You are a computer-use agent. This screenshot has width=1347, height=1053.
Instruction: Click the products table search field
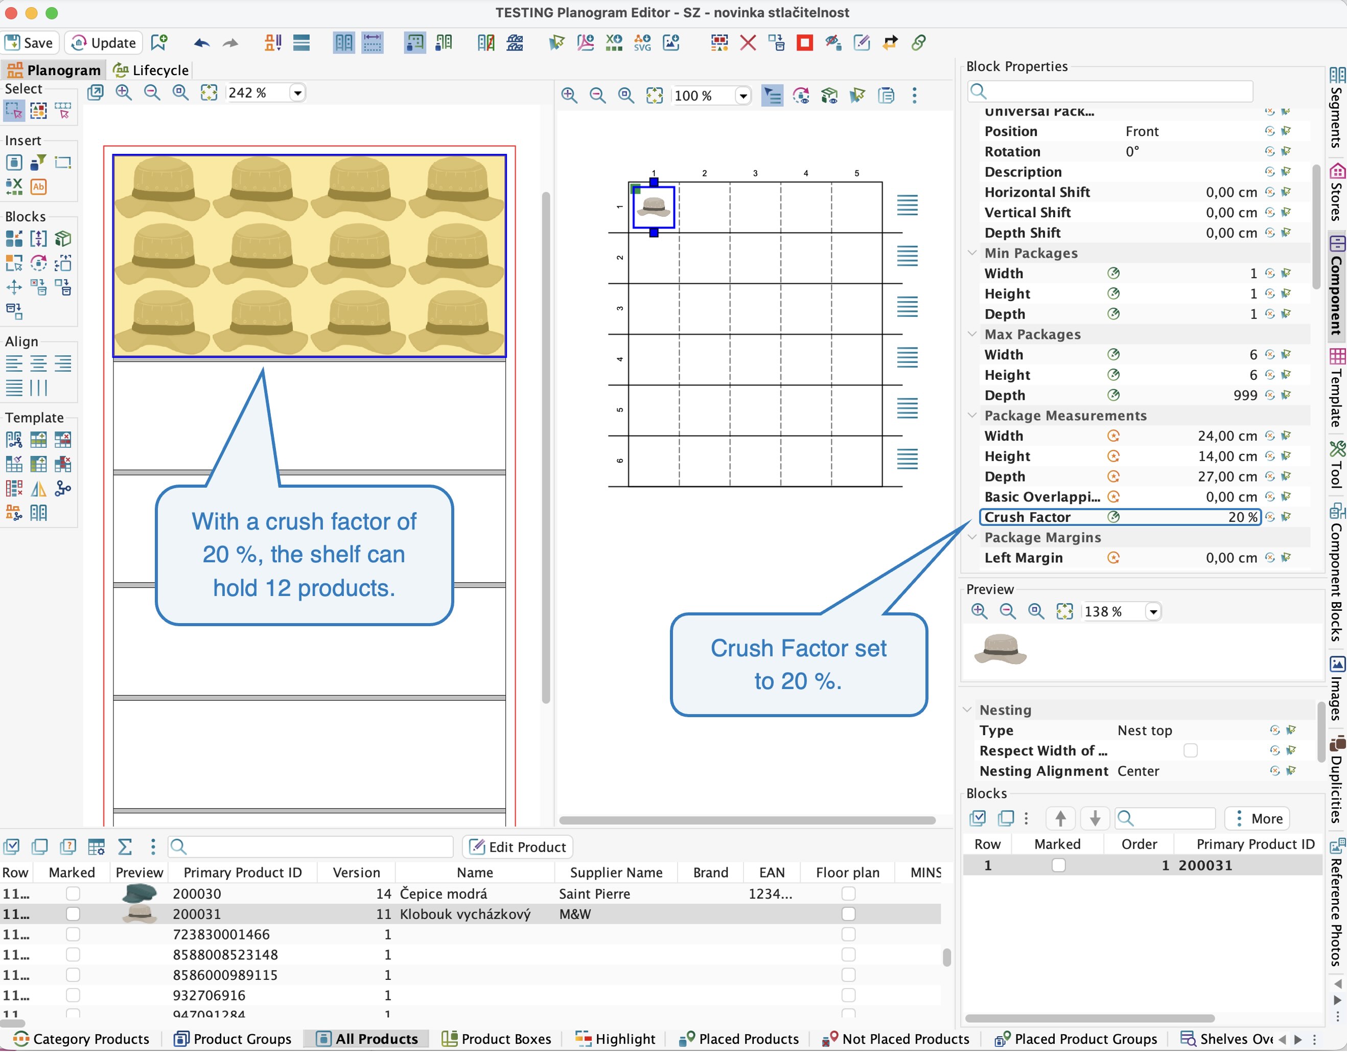pyautogui.click(x=311, y=848)
